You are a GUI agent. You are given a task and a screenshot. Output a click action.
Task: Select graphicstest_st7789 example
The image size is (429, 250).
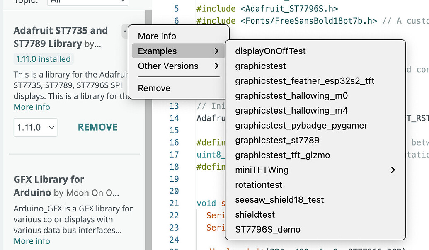[277, 140]
